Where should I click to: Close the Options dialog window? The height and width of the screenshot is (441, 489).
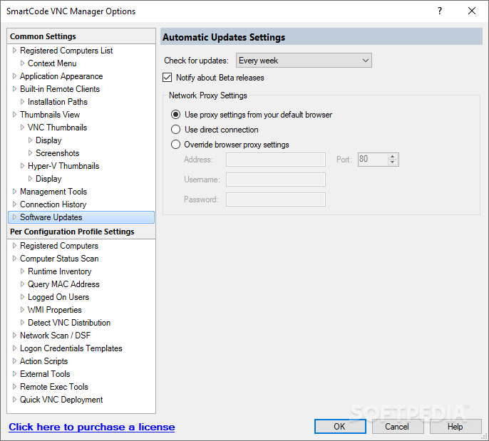472,11
